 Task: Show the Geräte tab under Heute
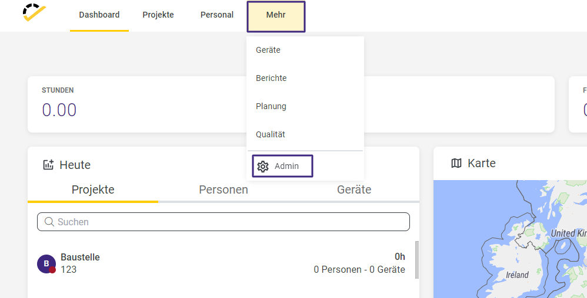point(354,190)
